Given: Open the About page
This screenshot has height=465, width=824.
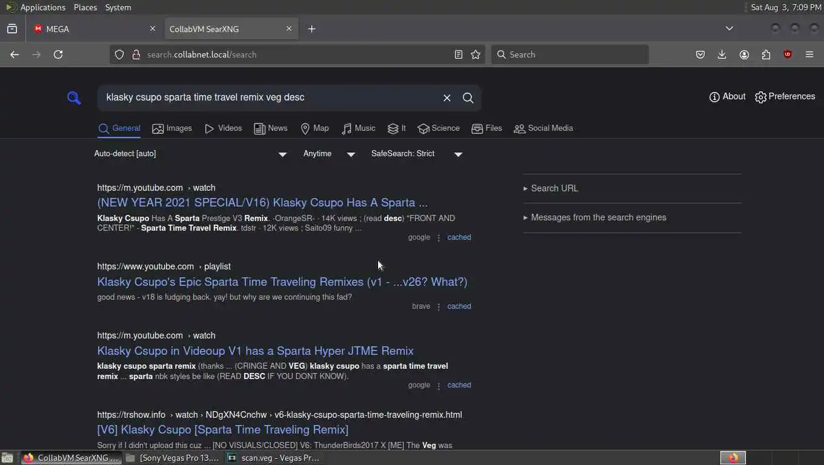Looking at the screenshot, I should click(x=727, y=97).
